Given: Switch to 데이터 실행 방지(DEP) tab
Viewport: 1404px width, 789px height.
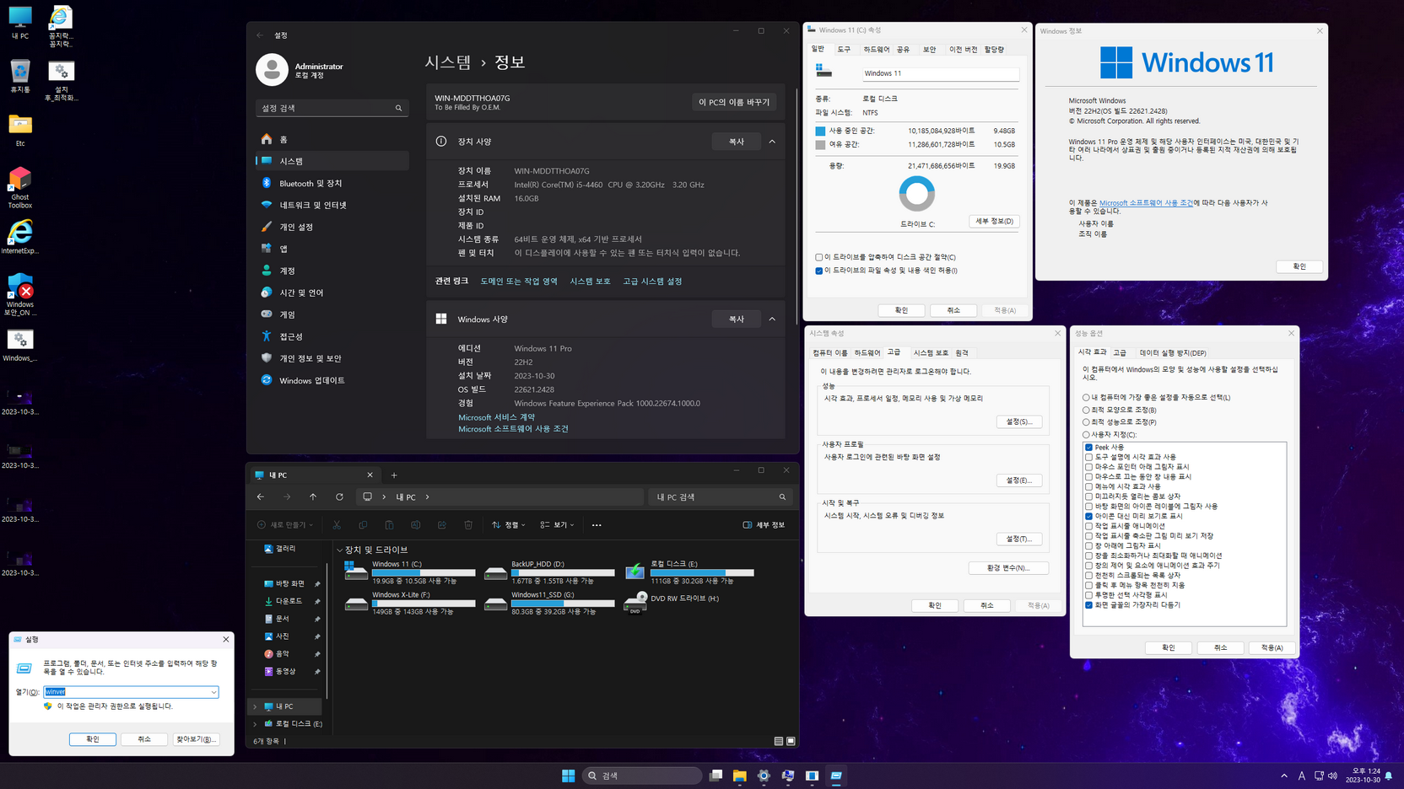Looking at the screenshot, I should 1173,353.
